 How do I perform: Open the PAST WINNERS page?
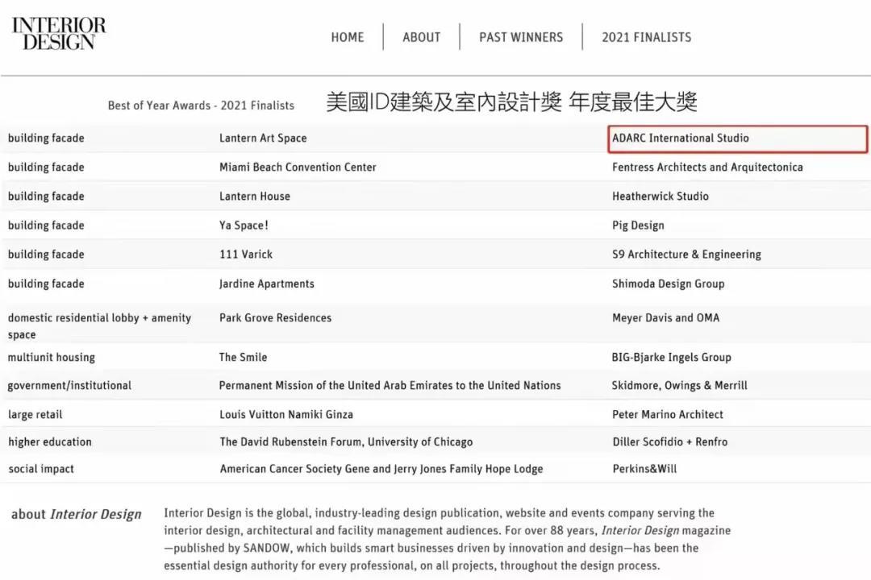[x=520, y=37]
